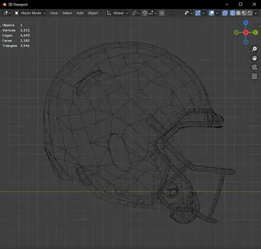Toggle viewport gizmos display
This screenshot has height=249, width=261.
point(198,13)
